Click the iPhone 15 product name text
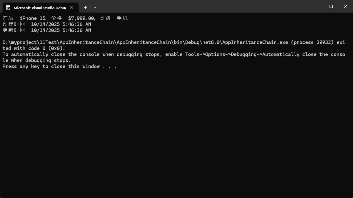This screenshot has height=198, width=353. [x=33, y=18]
